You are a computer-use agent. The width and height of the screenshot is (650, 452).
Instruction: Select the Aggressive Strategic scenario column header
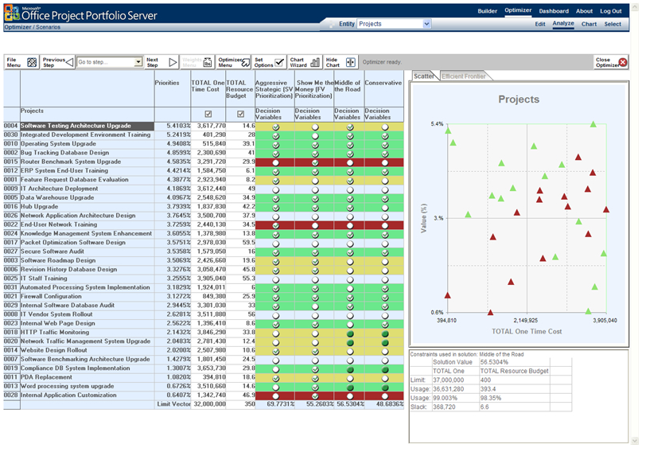click(x=274, y=89)
